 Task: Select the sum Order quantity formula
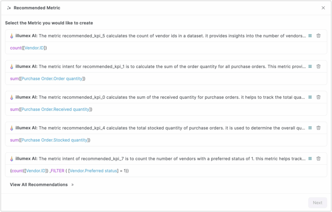(48, 79)
